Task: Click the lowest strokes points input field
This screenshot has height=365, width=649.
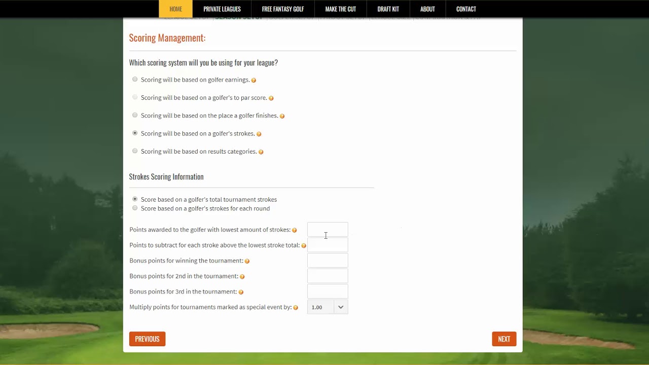Action: (328, 230)
